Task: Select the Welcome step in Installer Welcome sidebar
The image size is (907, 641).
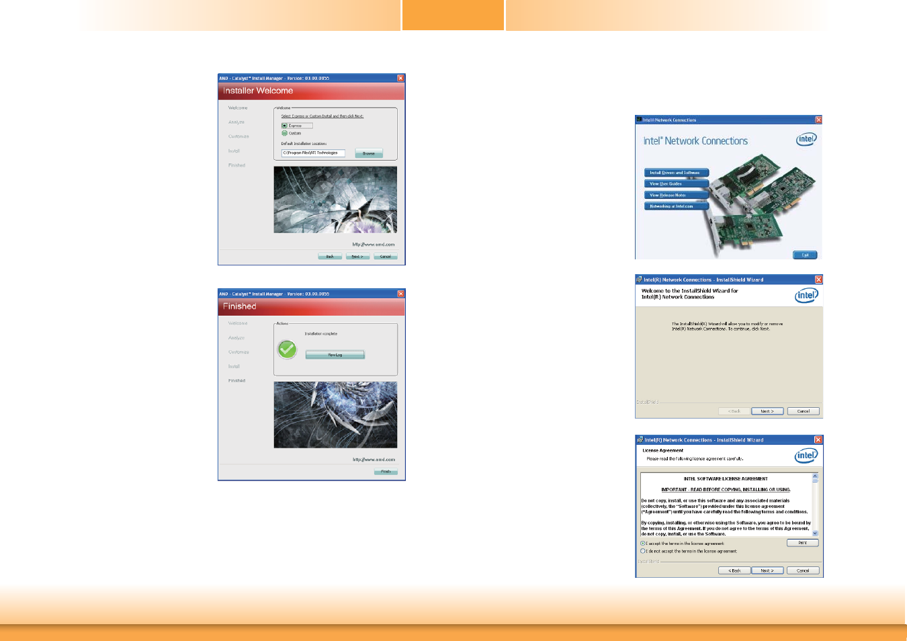Action: click(x=238, y=108)
